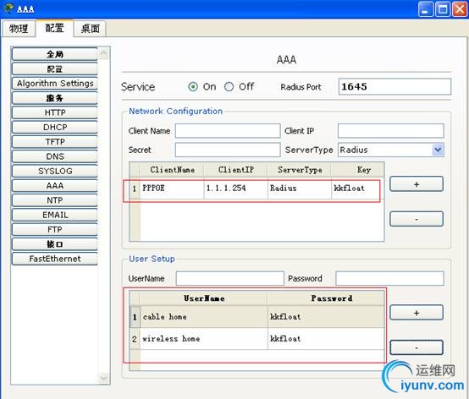Click sidebar scroll up arrow
This screenshot has height=399, width=469.
coord(104,53)
